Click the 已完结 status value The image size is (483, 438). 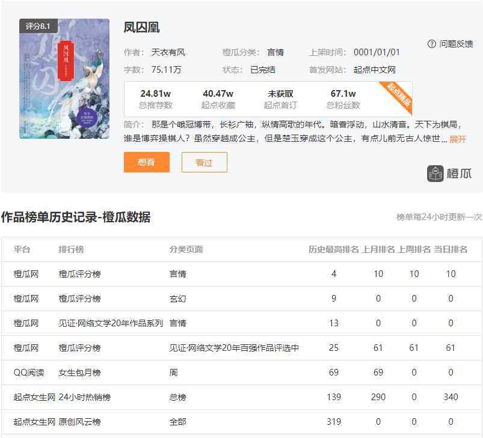coord(263,70)
